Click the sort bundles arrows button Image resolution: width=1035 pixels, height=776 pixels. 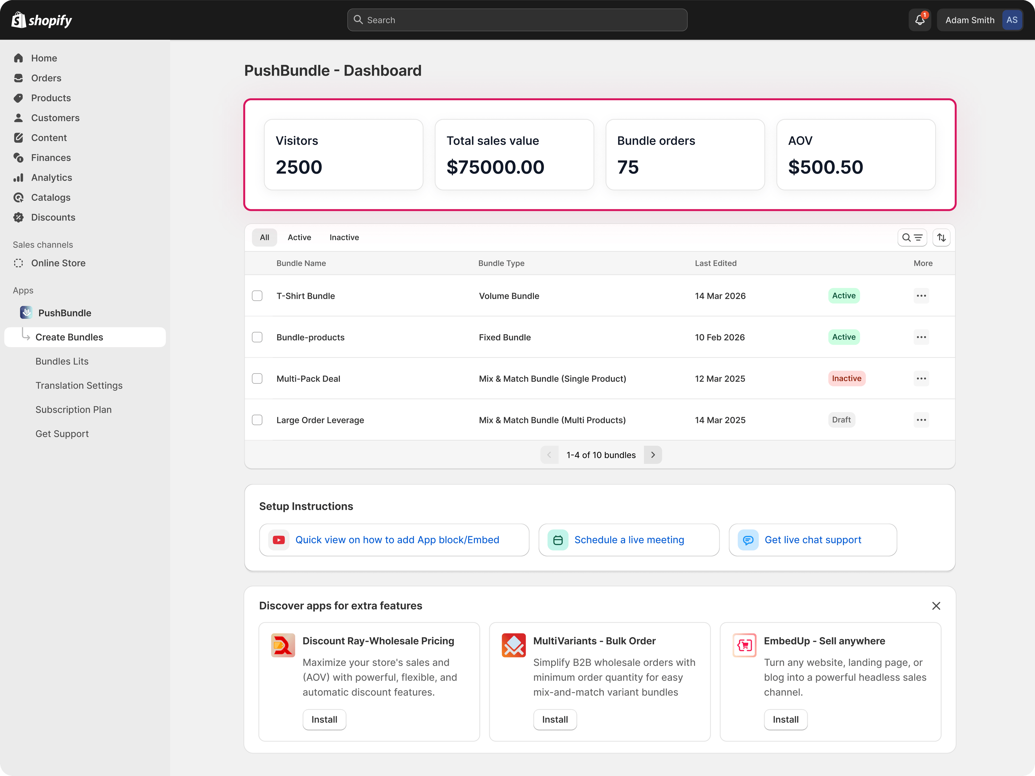(941, 238)
